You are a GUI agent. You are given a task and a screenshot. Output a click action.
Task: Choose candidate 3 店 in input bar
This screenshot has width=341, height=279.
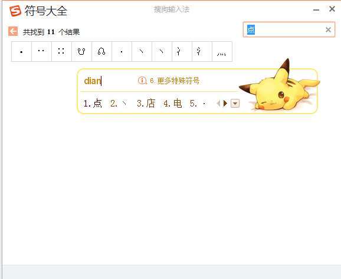click(146, 104)
